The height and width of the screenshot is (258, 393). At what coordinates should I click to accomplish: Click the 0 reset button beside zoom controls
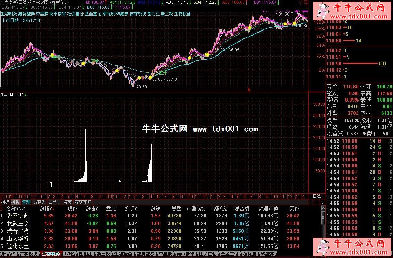point(322,202)
